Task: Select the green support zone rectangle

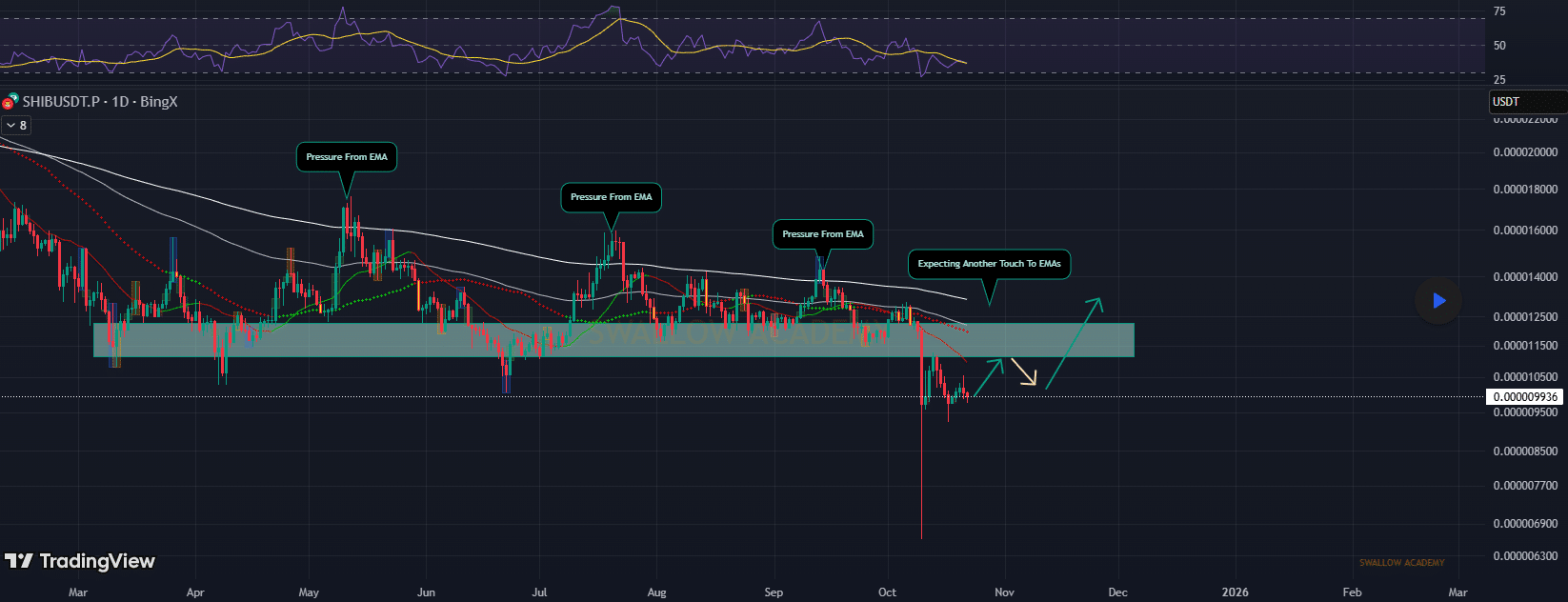Action: [x=613, y=340]
